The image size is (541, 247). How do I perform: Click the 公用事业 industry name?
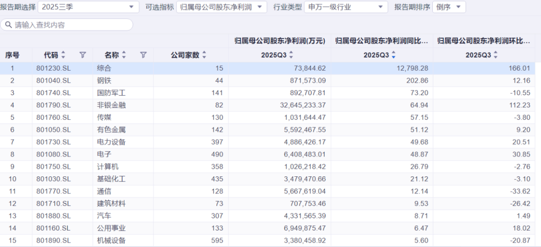[111, 228]
